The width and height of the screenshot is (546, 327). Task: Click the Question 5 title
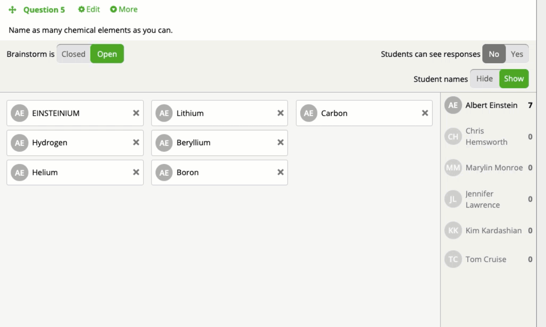[44, 10]
